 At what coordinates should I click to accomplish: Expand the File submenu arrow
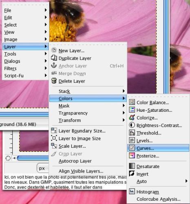(x=46, y=10)
